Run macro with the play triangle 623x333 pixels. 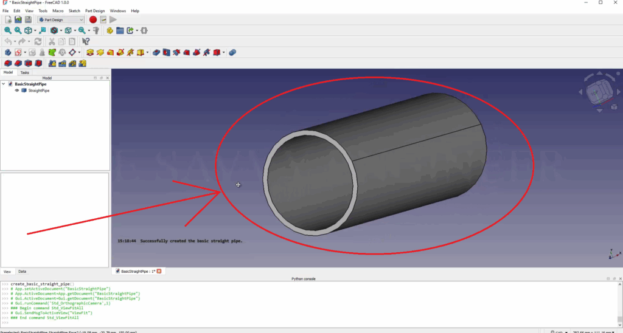coord(113,19)
